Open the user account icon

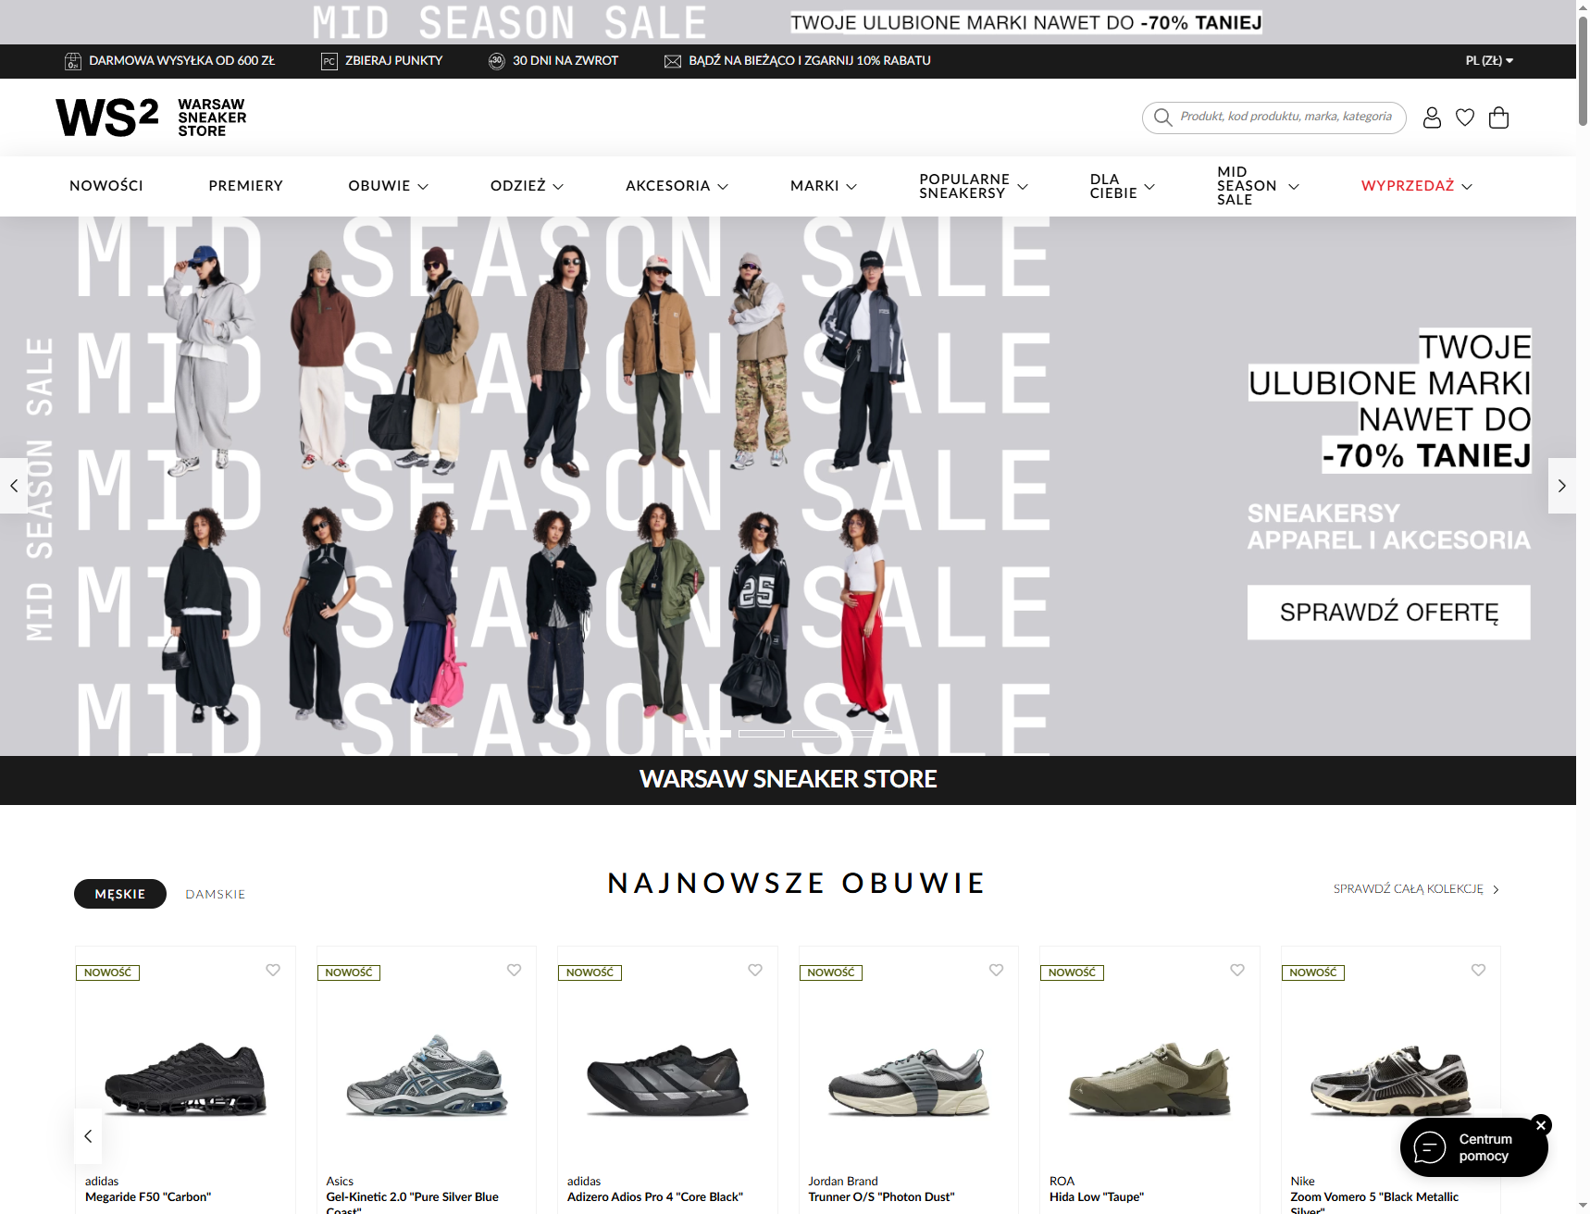[1432, 118]
